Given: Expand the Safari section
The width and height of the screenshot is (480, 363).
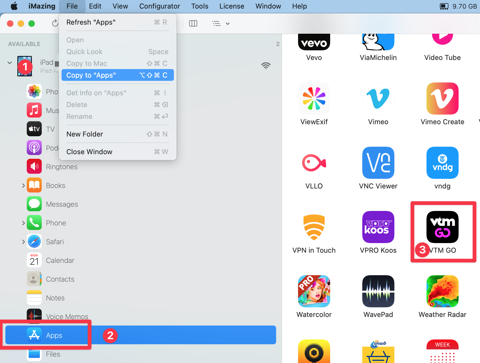Looking at the screenshot, I should coord(23,241).
